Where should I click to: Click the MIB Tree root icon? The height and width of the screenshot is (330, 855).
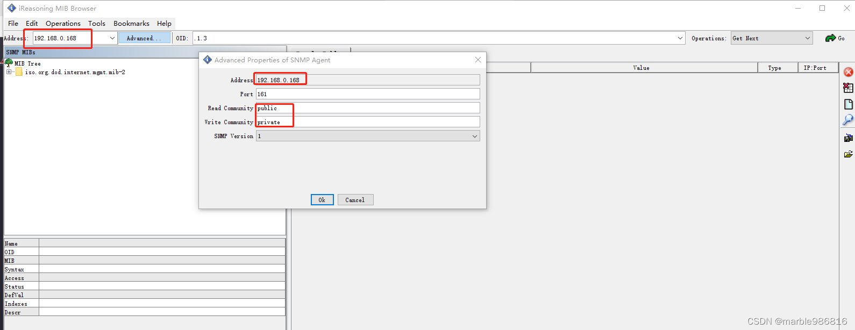9,63
